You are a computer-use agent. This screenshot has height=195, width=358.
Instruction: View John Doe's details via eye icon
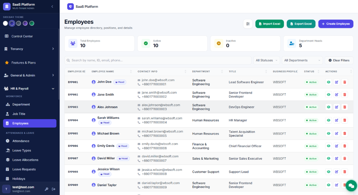coord(329,82)
